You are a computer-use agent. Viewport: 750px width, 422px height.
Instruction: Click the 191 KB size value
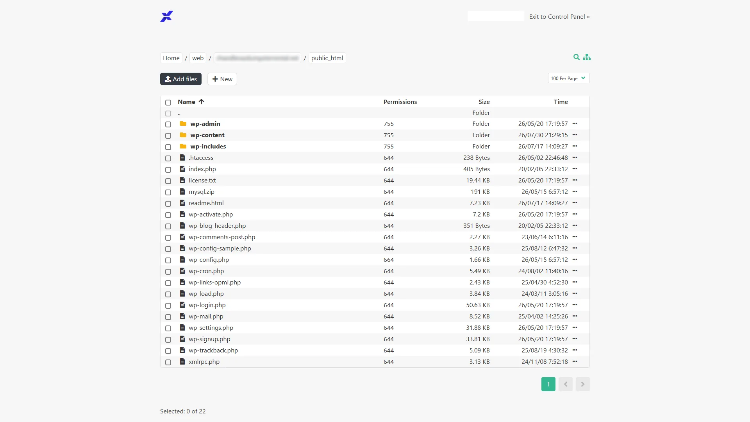click(480, 191)
